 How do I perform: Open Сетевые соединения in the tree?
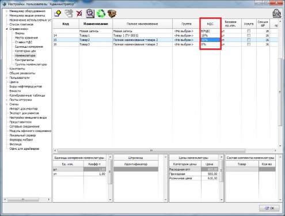tap(24, 126)
